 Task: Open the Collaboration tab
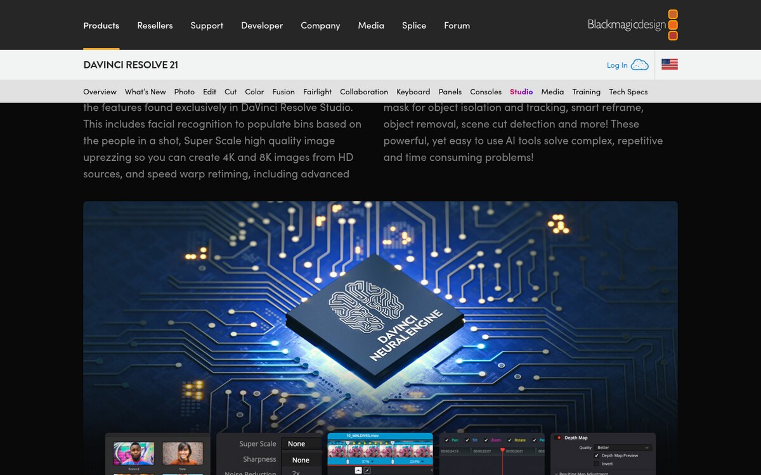coord(364,92)
